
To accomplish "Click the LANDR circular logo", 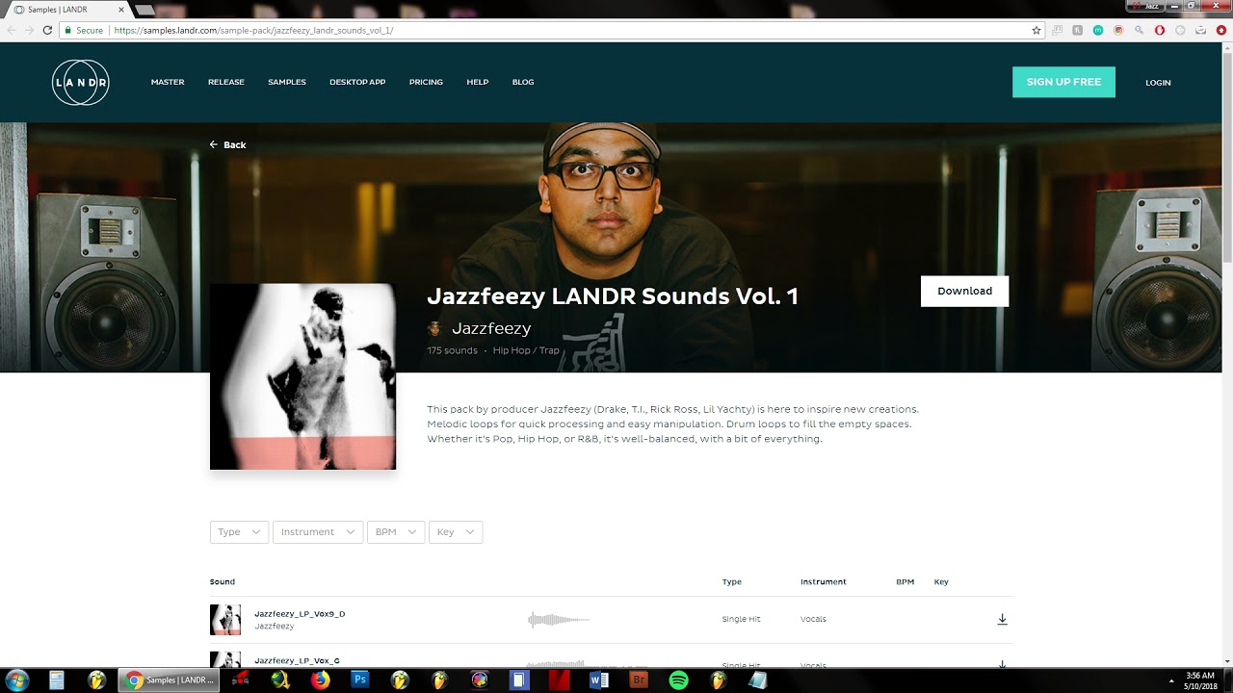I will pyautogui.click(x=80, y=82).
